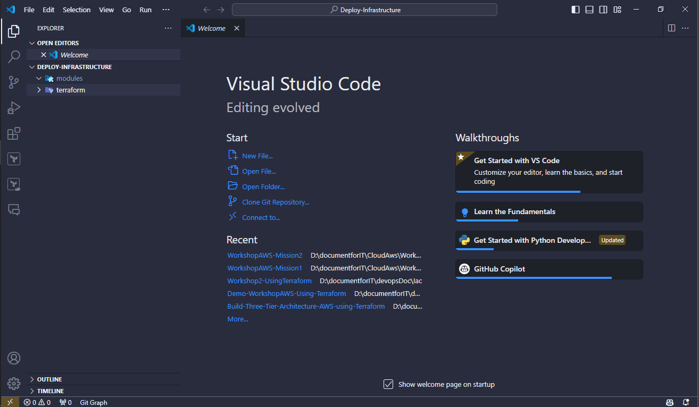Image resolution: width=699 pixels, height=407 pixels.
Task: Open recent Workshop2-UsingTerraform folder
Action: click(269, 281)
